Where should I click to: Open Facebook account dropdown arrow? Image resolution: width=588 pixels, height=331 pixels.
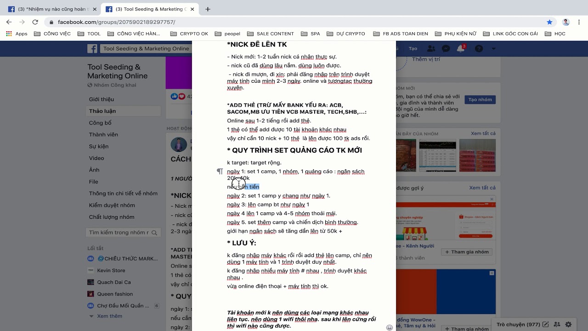point(494,48)
